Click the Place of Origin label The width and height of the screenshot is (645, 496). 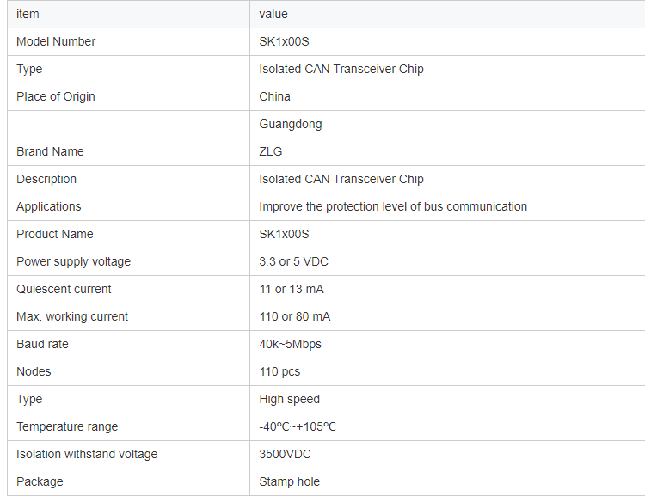[56, 96]
